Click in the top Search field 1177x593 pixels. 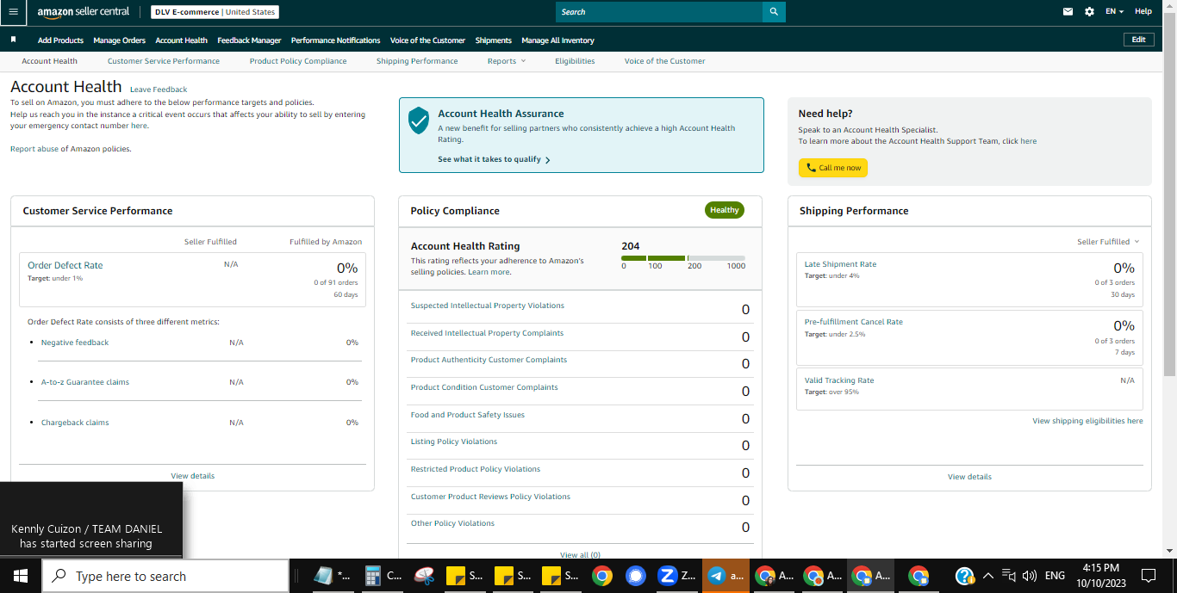coord(659,12)
